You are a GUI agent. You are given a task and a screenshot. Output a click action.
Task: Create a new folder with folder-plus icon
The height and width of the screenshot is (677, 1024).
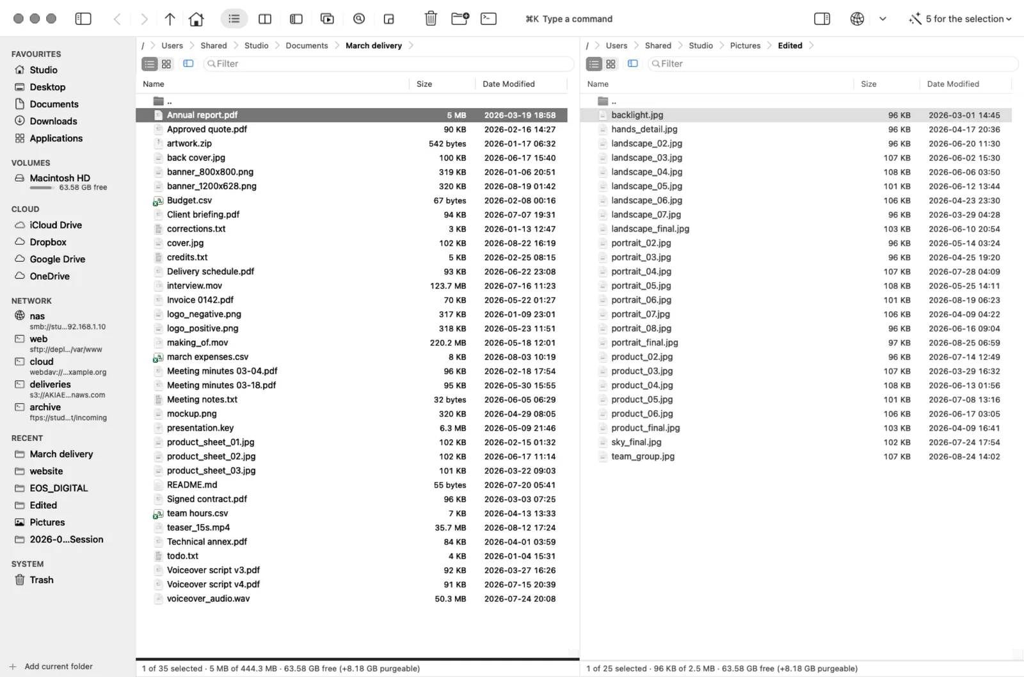[x=460, y=19]
